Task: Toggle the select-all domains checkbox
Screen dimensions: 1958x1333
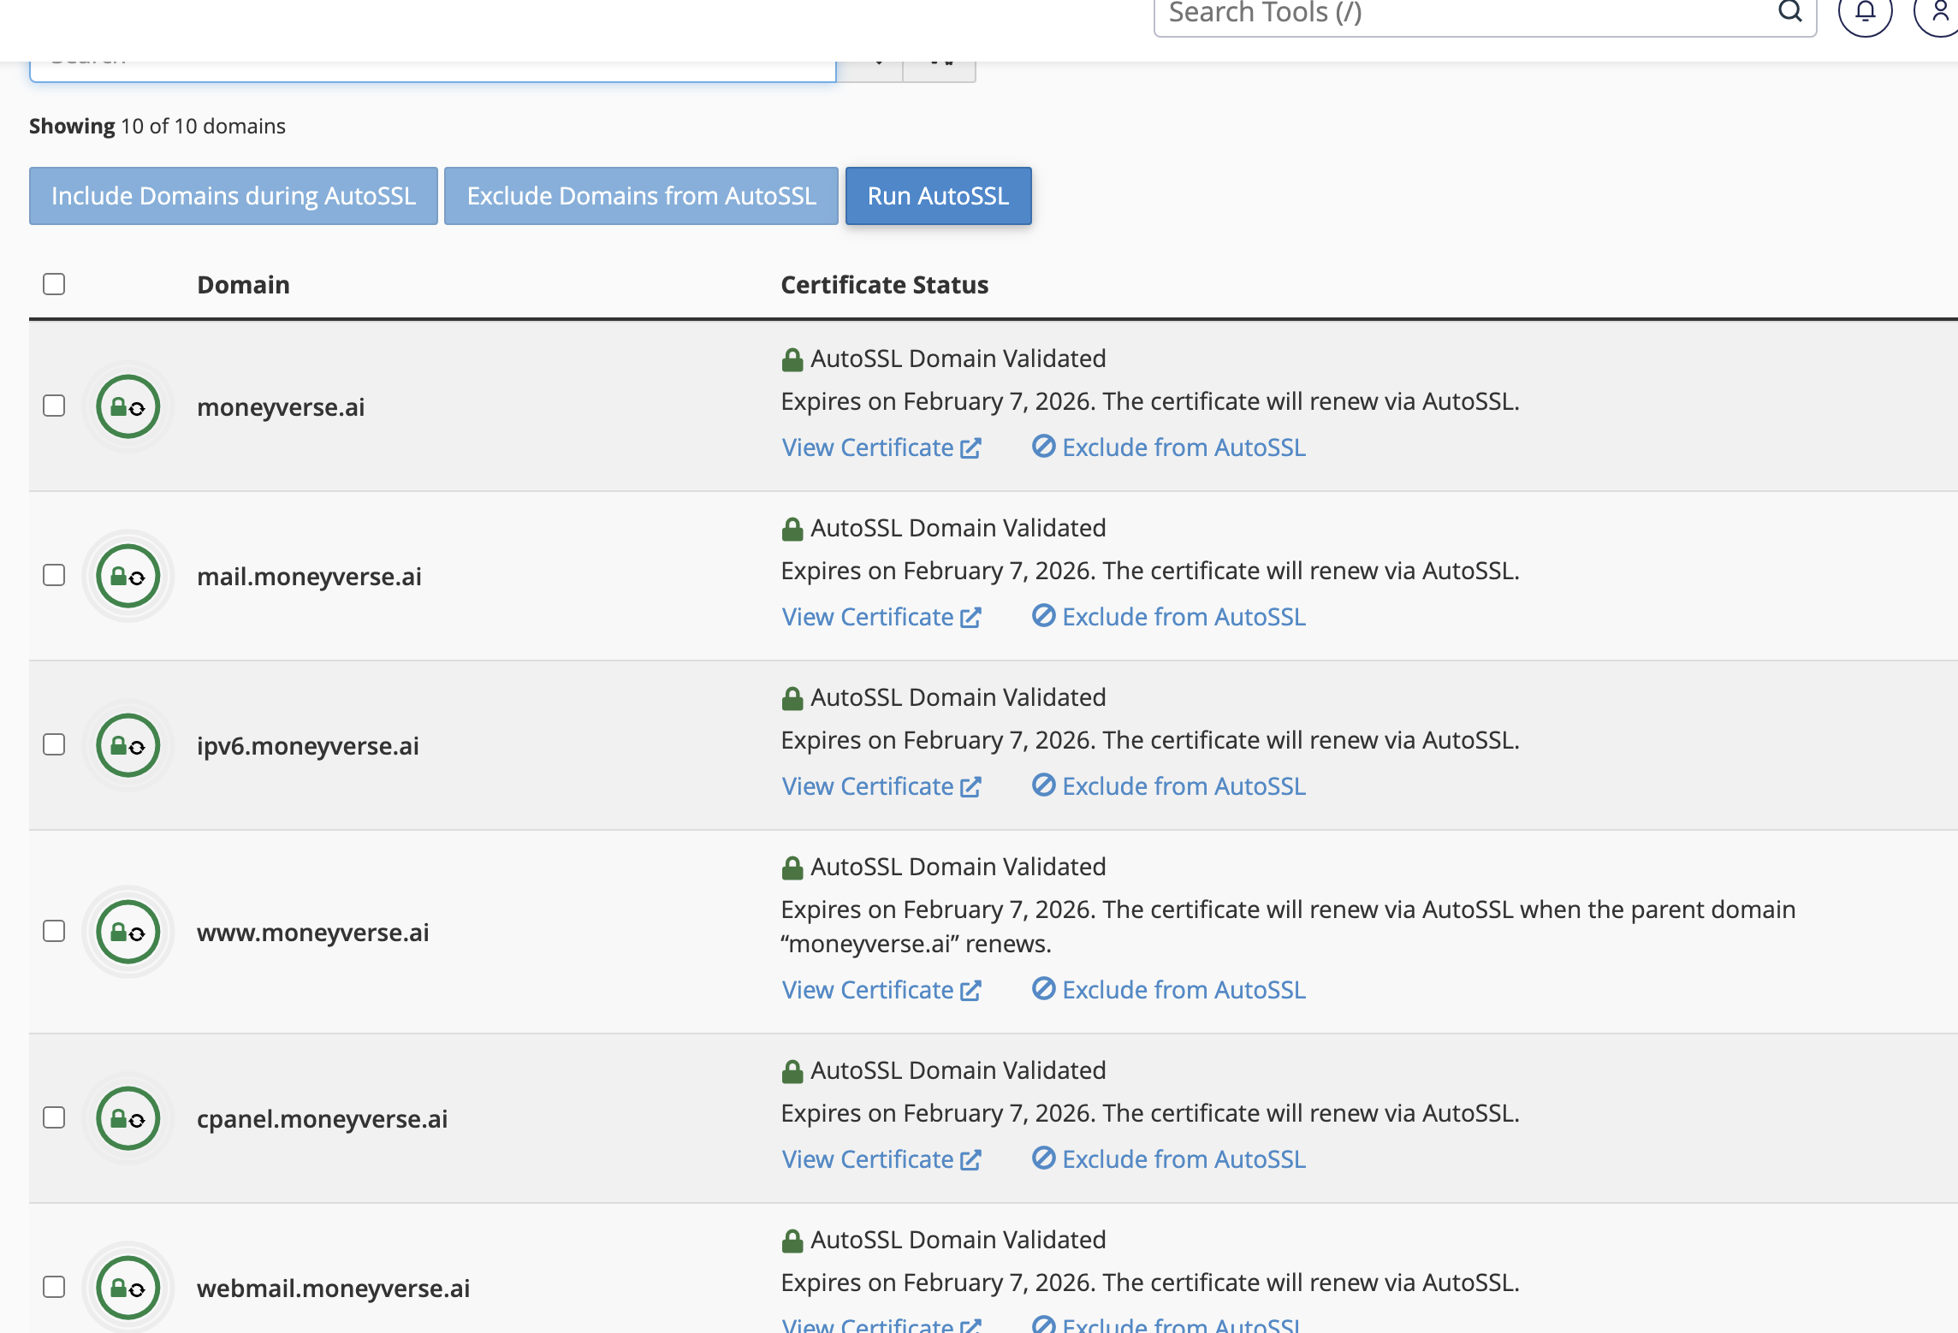Action: click(54, 284)
